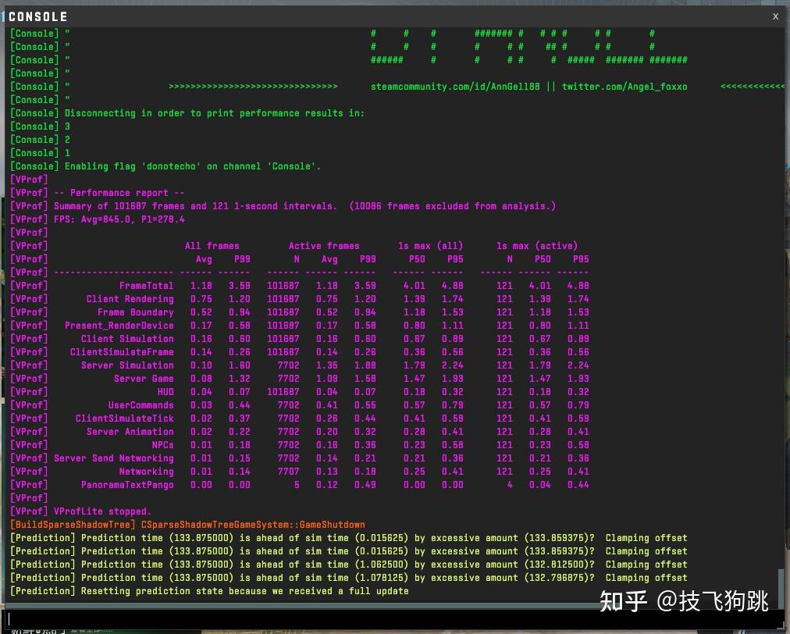Screen dimensions: 790x634
Task: Click the HUD row label
Action: click(x=165, y=392)
